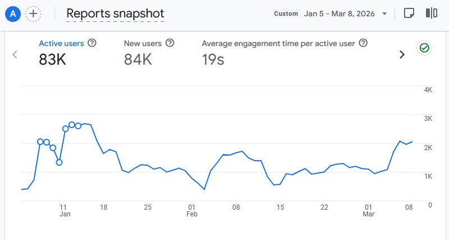Switch to Average engagement time per active user
449x240 pixels.
(x=279, y=43)
